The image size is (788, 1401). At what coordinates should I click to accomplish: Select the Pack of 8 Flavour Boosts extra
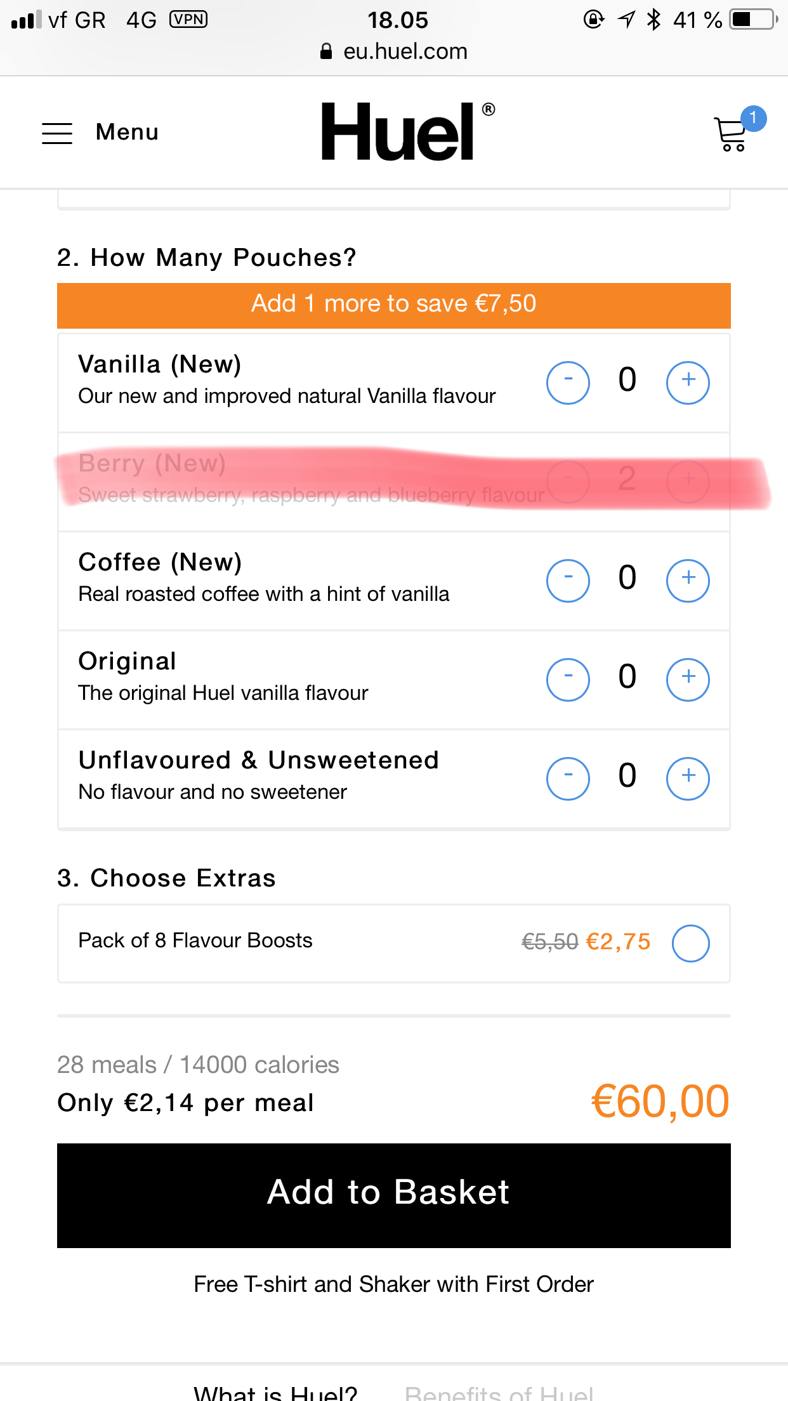coord(691,944)
